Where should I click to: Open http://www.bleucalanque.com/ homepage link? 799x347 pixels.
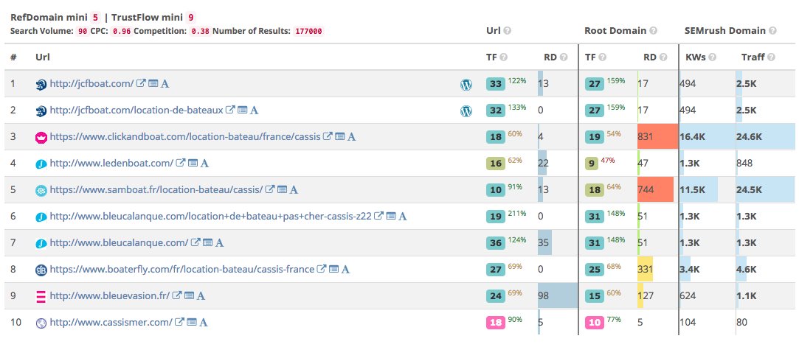click(x=120, y=242)
